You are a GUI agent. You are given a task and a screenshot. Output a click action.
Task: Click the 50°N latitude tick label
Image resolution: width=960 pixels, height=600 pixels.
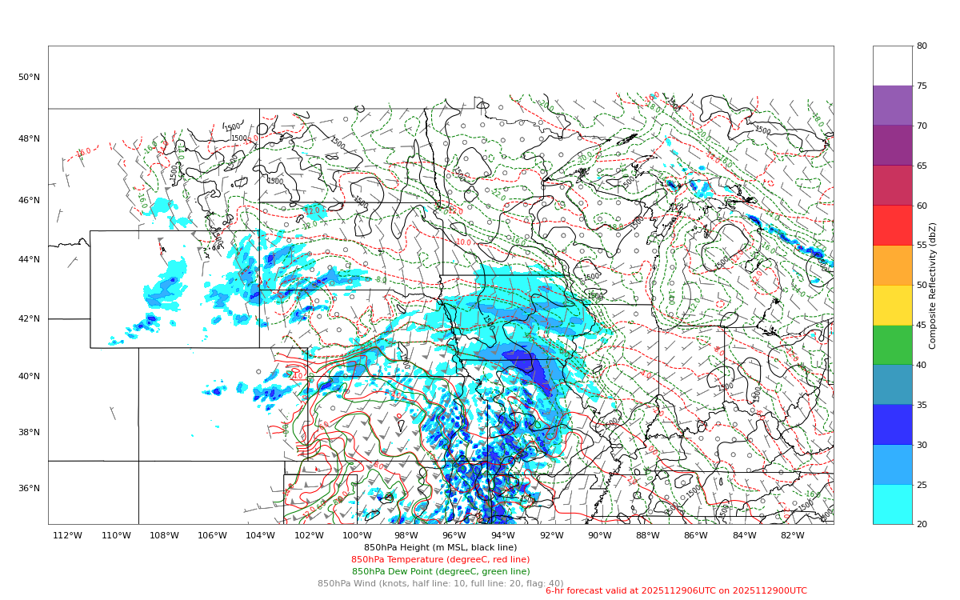tap(29, 78)
